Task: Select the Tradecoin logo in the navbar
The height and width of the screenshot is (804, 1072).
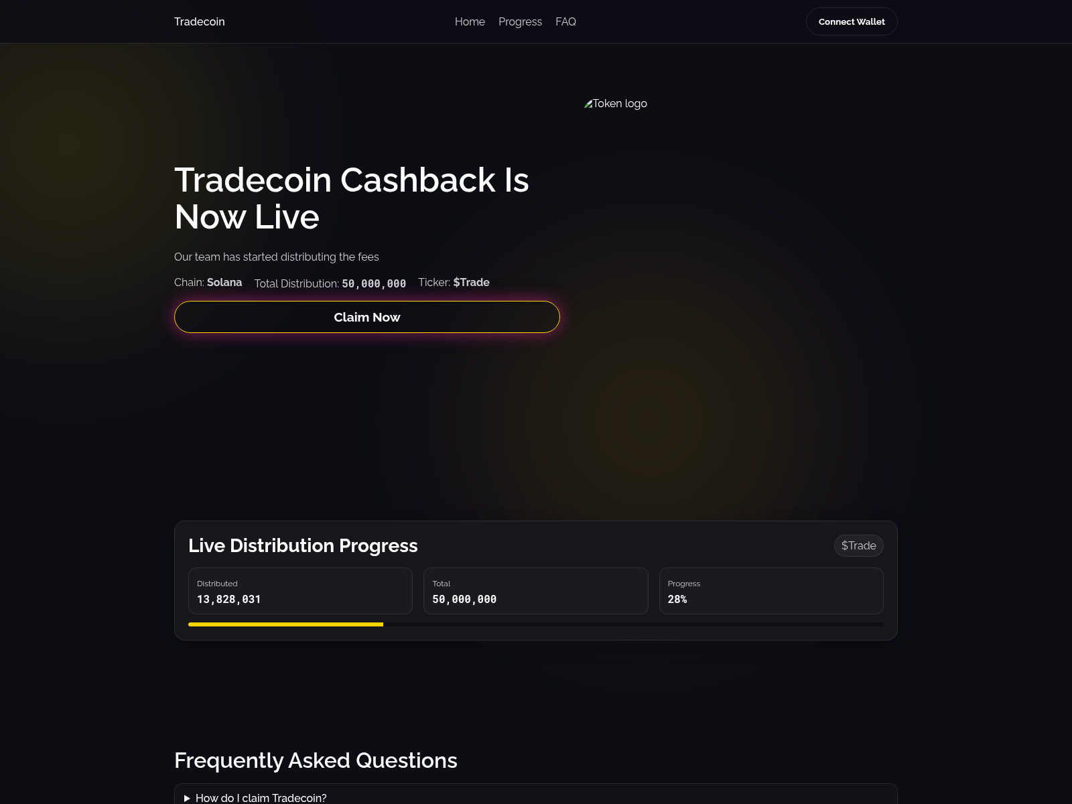Action: 199,21
